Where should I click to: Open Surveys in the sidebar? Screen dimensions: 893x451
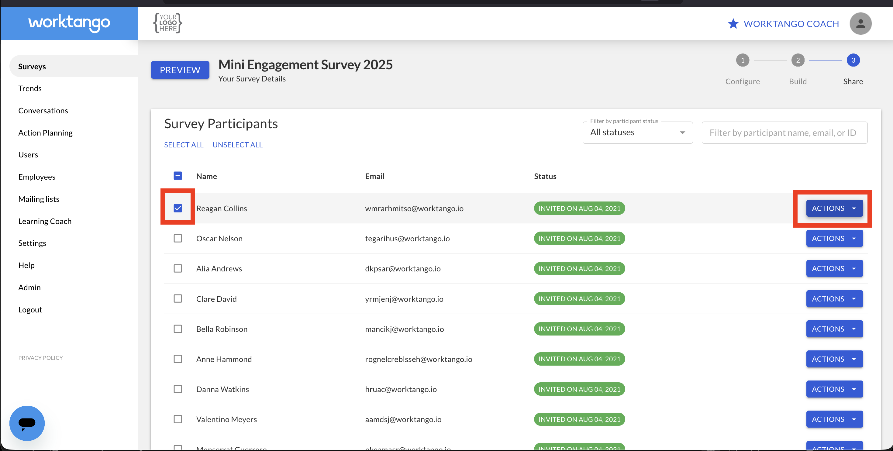[74, 66]
